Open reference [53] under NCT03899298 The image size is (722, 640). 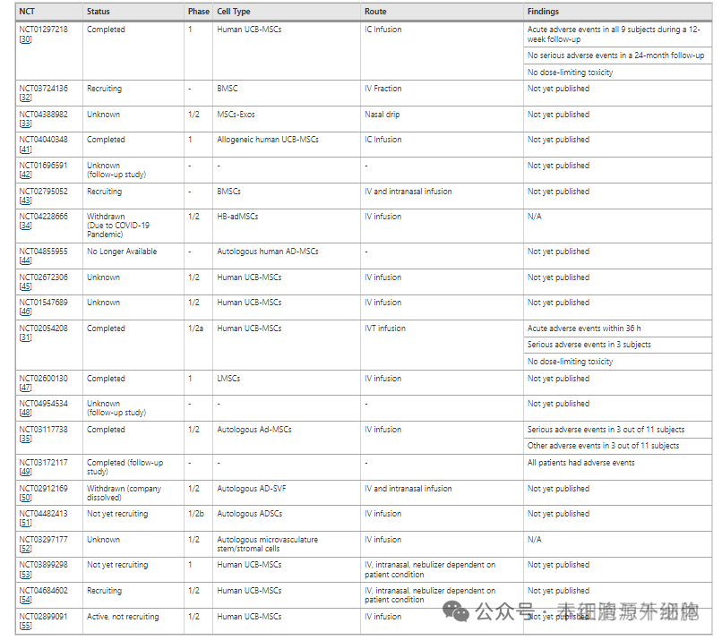pyautogui.click(x=25, y=575)
